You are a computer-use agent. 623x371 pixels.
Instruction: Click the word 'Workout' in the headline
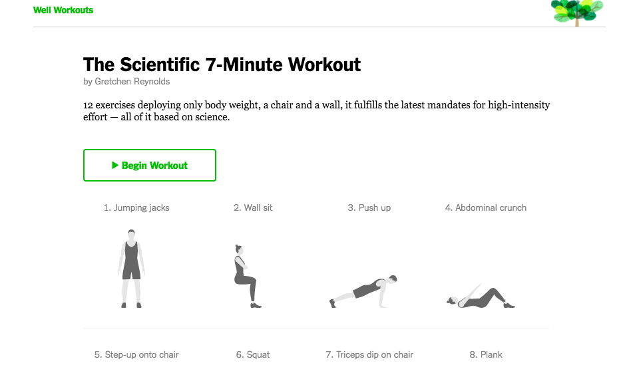pos(324,64)
